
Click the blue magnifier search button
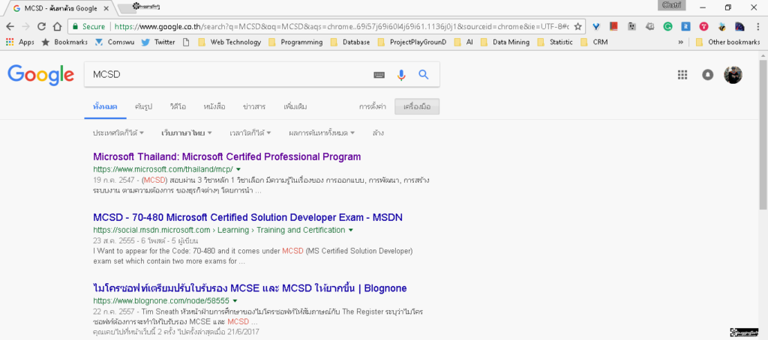[424, 74]
